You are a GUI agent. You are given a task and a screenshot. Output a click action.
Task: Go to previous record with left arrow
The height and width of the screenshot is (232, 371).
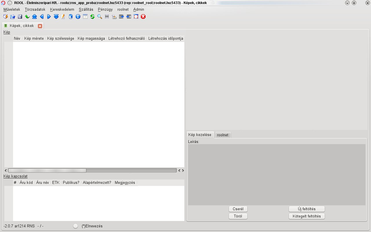coord(42,17)
